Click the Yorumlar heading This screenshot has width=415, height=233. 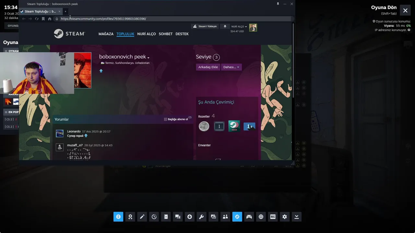pyautogui.click(x=62, y=119)
